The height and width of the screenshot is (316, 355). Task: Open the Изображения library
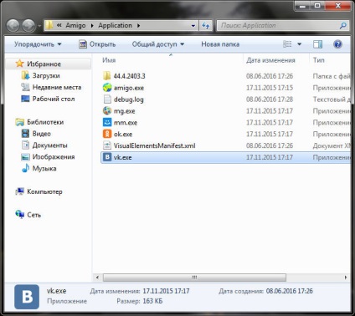pyautogui.click(x=54, y=157)
